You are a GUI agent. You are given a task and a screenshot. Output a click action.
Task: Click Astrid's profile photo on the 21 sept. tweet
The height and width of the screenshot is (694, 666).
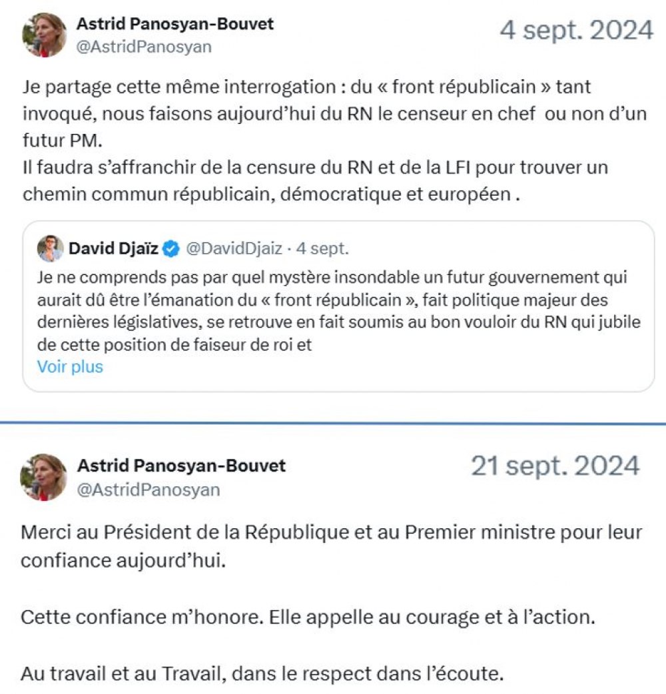coord(44,476)
